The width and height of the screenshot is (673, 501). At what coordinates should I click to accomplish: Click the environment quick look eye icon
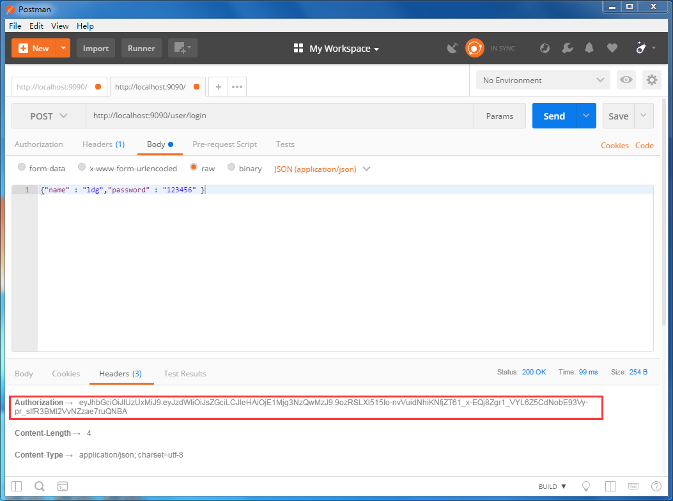coord(626,80)
